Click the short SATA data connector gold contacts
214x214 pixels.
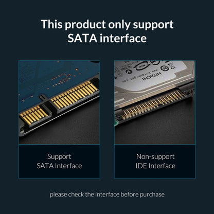tap(34, 115)
